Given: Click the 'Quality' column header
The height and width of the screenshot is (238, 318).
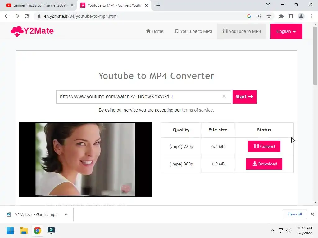Looking at the screenshot, I should [x=181, y=130].
